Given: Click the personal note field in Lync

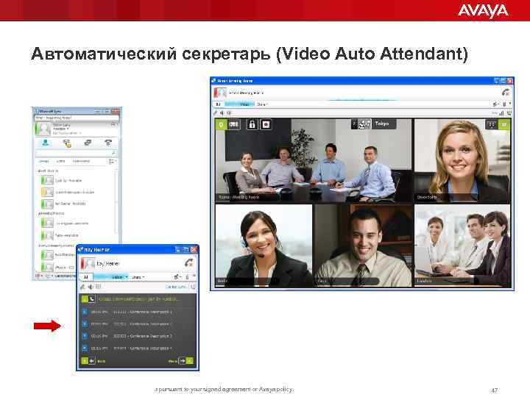Looking at the screenshot, I should (77, 118).
